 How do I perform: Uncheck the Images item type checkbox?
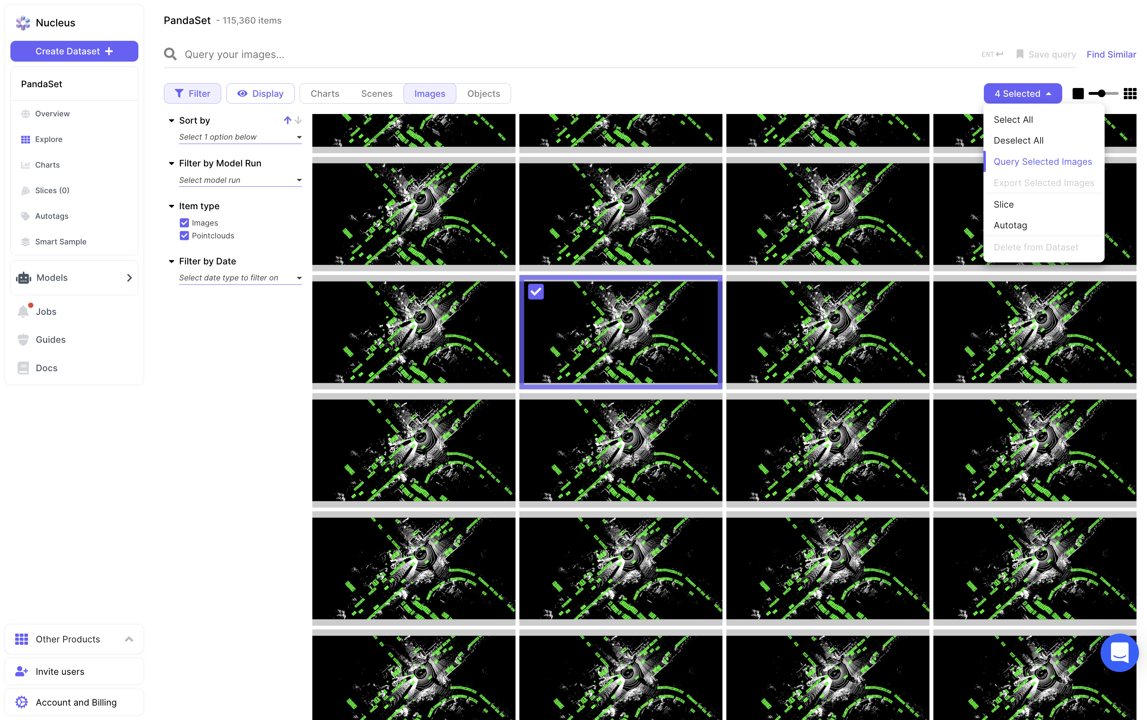[x=184, y=223]
